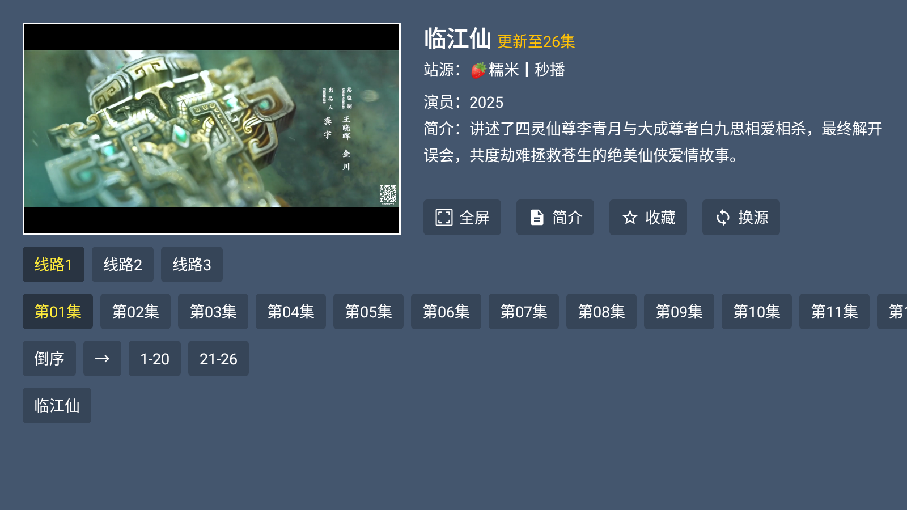The width and height of the screenshot is (907, 510).
Task: Click the 临江仙 related title tag
Action: pyautogui.click(x=57, y=406)
